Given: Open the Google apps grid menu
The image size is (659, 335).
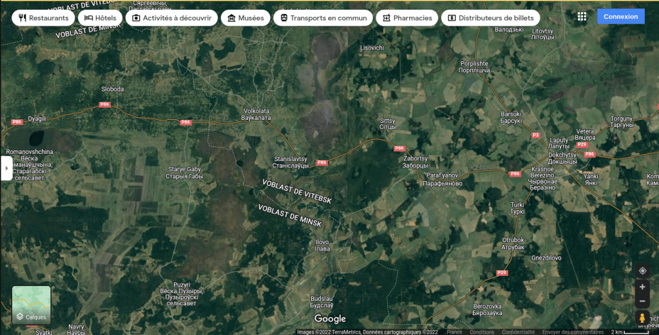Looking at the screenshot, I should coord(582,17).
